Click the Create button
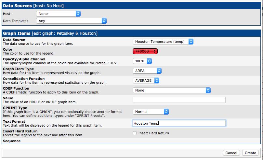The width and height of the screenshot is (263, 160). click(x=250, y=153)
